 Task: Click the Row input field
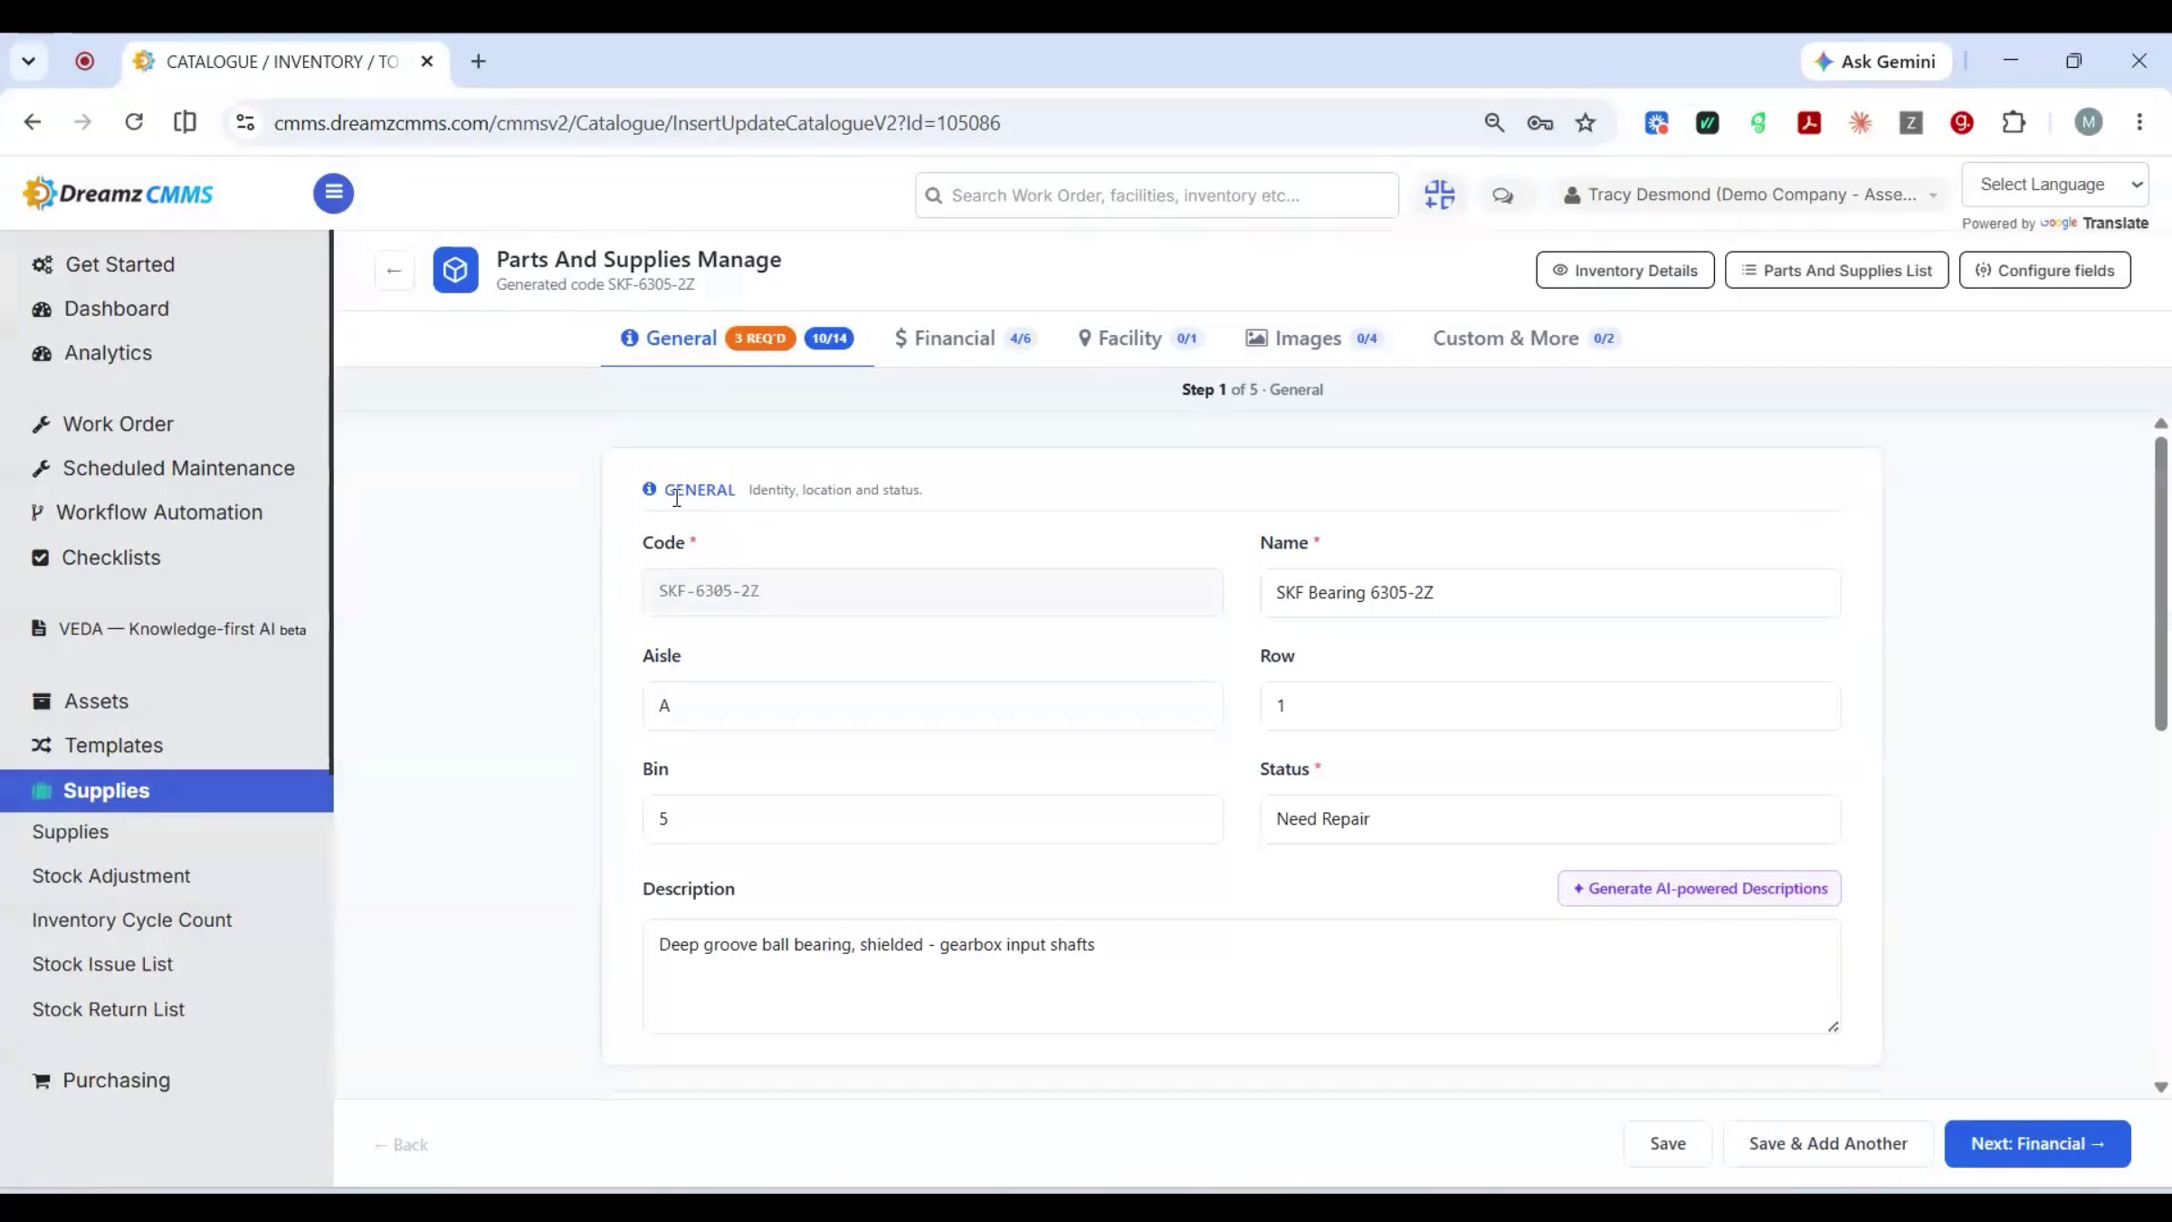(1550, 706)
